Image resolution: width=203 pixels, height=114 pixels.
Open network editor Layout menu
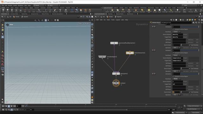(118, 20)
